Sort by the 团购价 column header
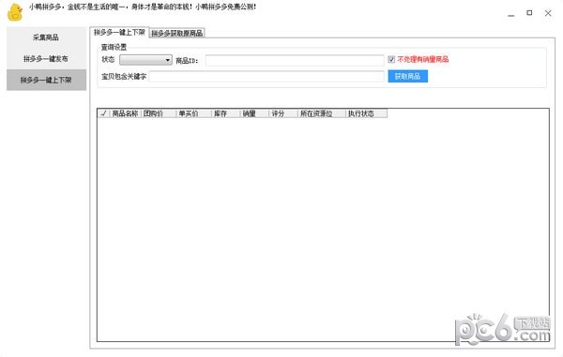Screen dimensions: 563x357 click(159, 113)
